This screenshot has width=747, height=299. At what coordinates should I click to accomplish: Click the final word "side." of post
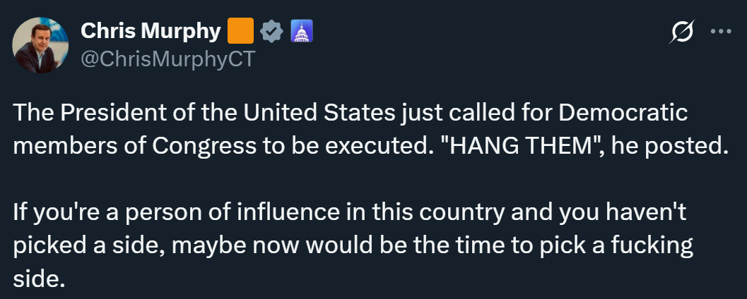[40, 279]
